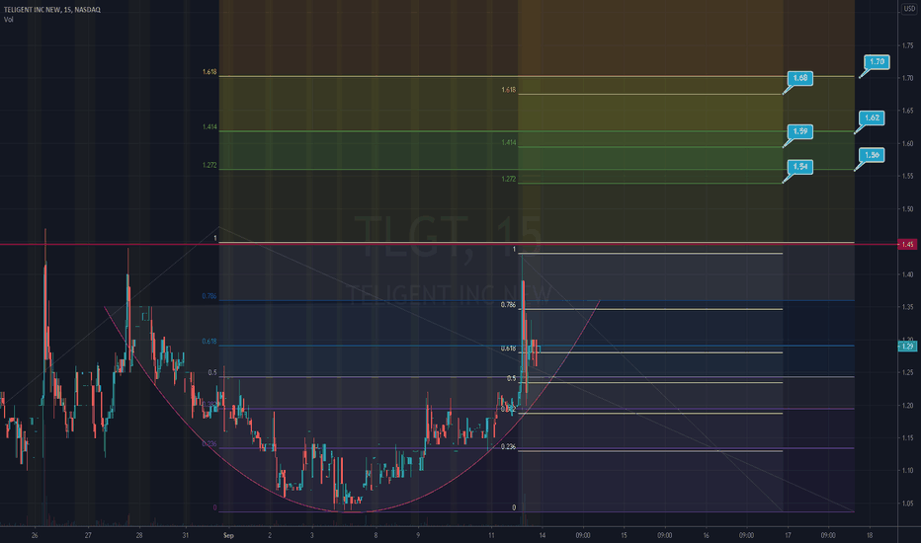
Task: Click the 8 date on time axis
Action: (376, 535)
